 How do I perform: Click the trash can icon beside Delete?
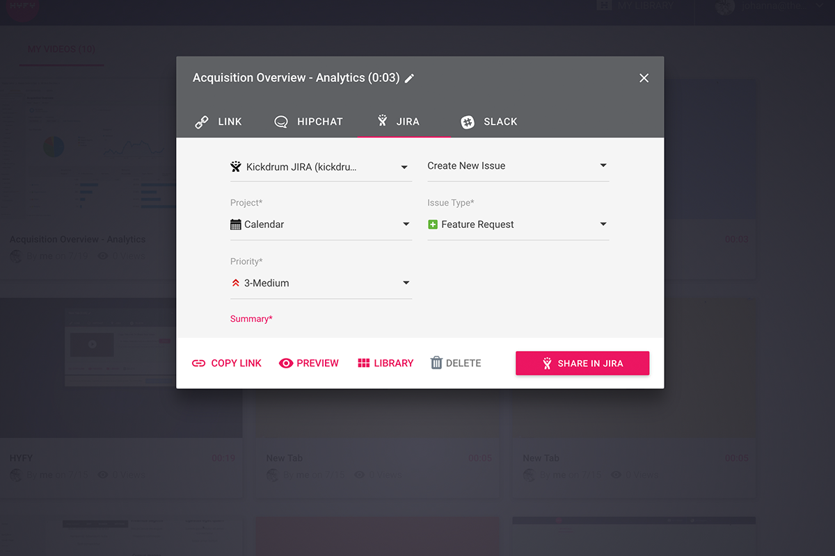tap(436, 363)
